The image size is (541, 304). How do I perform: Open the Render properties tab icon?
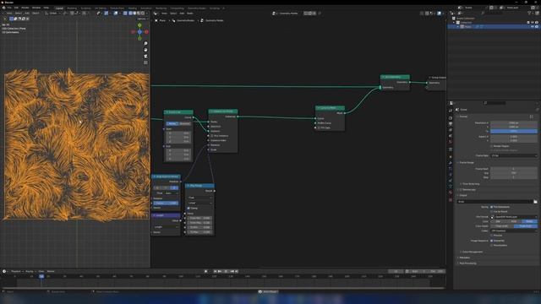click(x=451, y=118)
